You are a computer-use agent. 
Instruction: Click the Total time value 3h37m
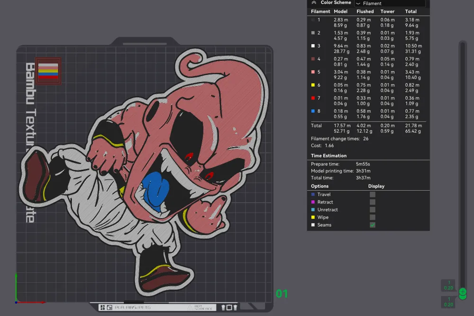[363, 178]
